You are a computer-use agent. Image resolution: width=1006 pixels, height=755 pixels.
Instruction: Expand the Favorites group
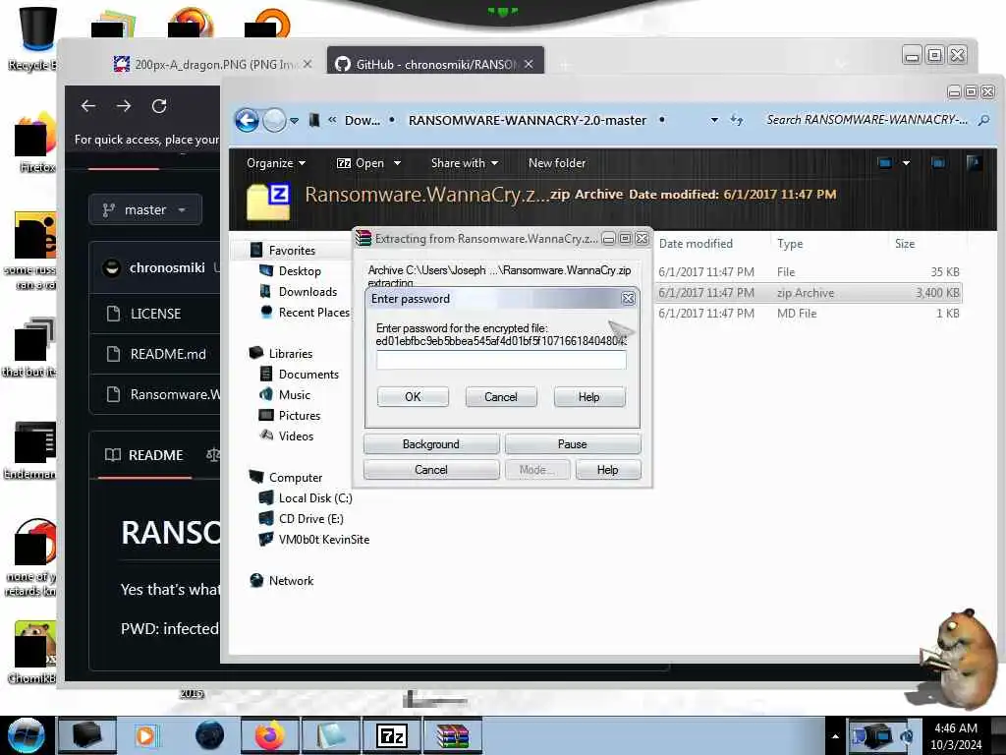tap(291, 251)
